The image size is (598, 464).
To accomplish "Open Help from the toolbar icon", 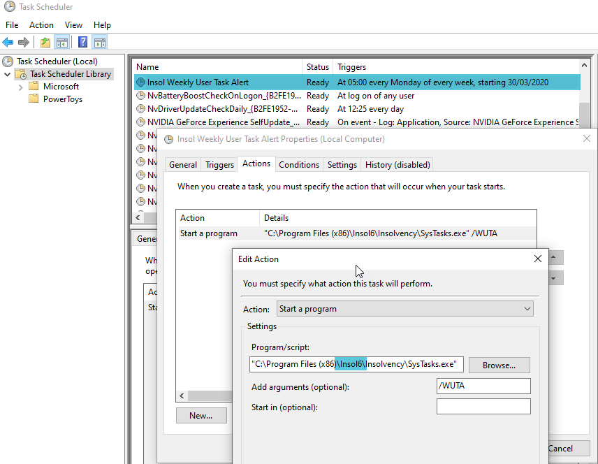I will (82, 42).
